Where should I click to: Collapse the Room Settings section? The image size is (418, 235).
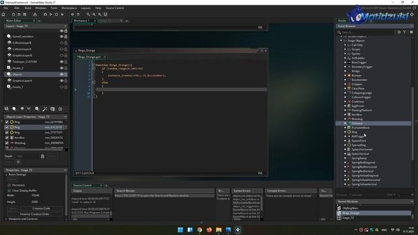pyautogui.click(x=7, y=175)
